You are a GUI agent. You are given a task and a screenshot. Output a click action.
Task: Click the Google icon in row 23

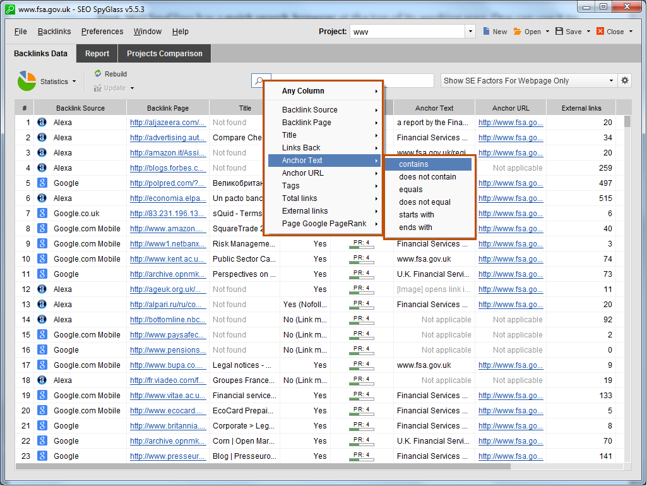pyautogui.click(x=42, y=456)
